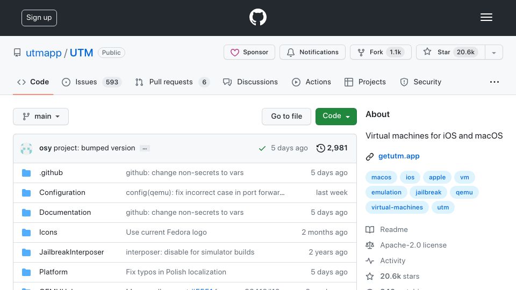Click the Configuration folder icon
This screenshot has width=516, height=290.
[26, 193]
